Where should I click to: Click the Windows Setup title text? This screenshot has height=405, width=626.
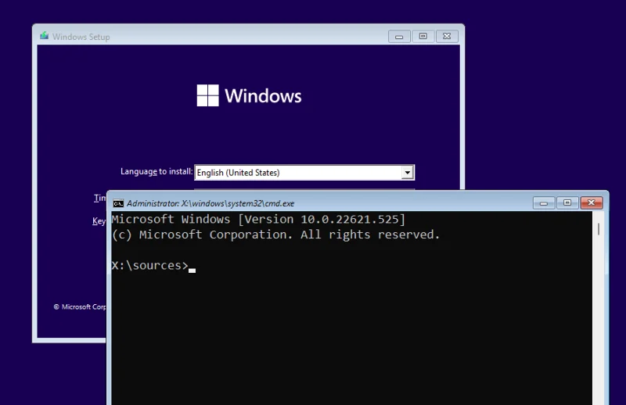coord(81,37)
